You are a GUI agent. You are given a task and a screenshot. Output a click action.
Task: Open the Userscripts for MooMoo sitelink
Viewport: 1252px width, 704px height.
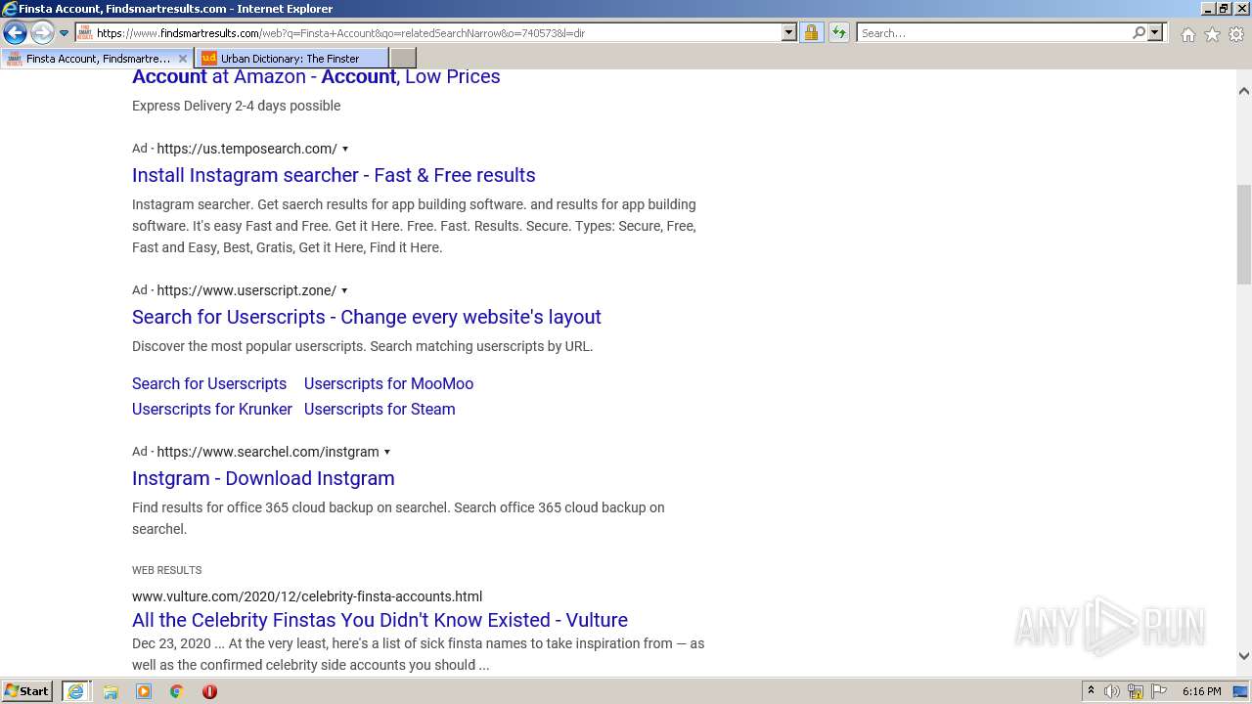388,383
